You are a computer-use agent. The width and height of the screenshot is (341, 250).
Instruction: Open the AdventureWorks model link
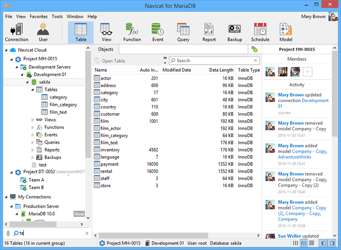pos(294,157)
